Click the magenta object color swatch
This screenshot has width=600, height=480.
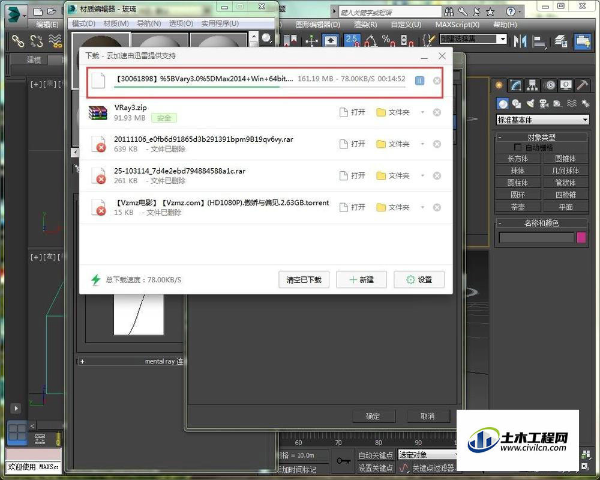[581, 237]
